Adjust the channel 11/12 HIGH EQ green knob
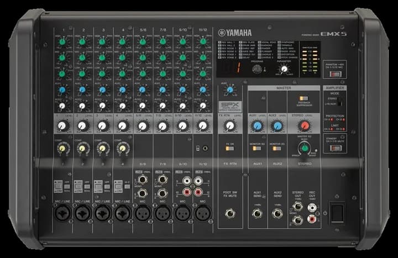 [x=203, y=41]
